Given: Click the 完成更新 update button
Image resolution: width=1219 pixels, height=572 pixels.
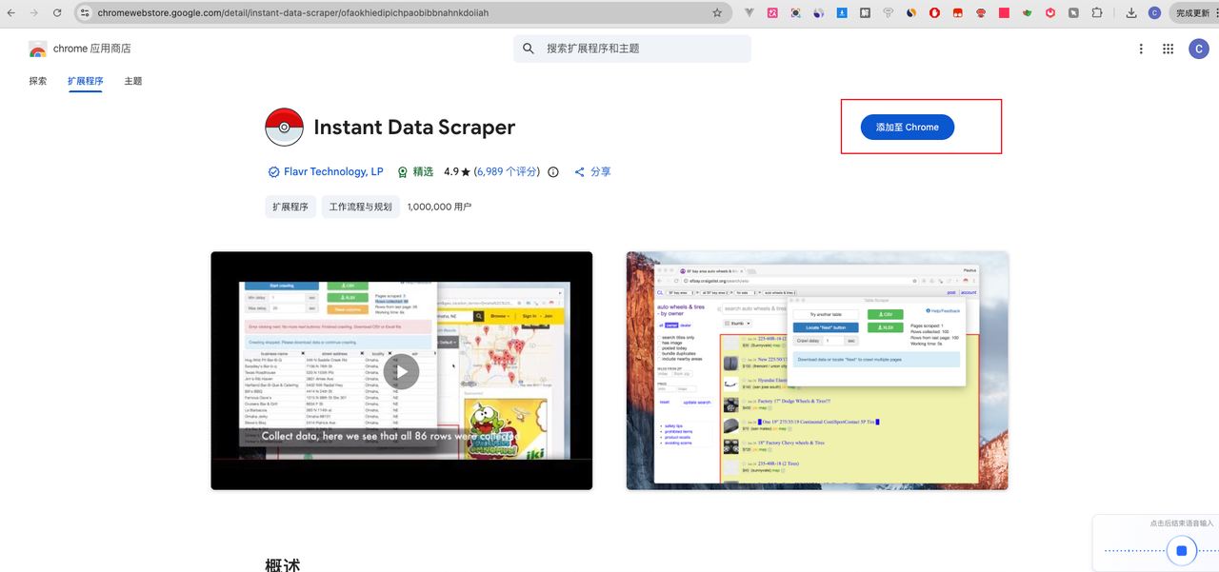Looking at the screenshot, I should (x=1195, y=13).
